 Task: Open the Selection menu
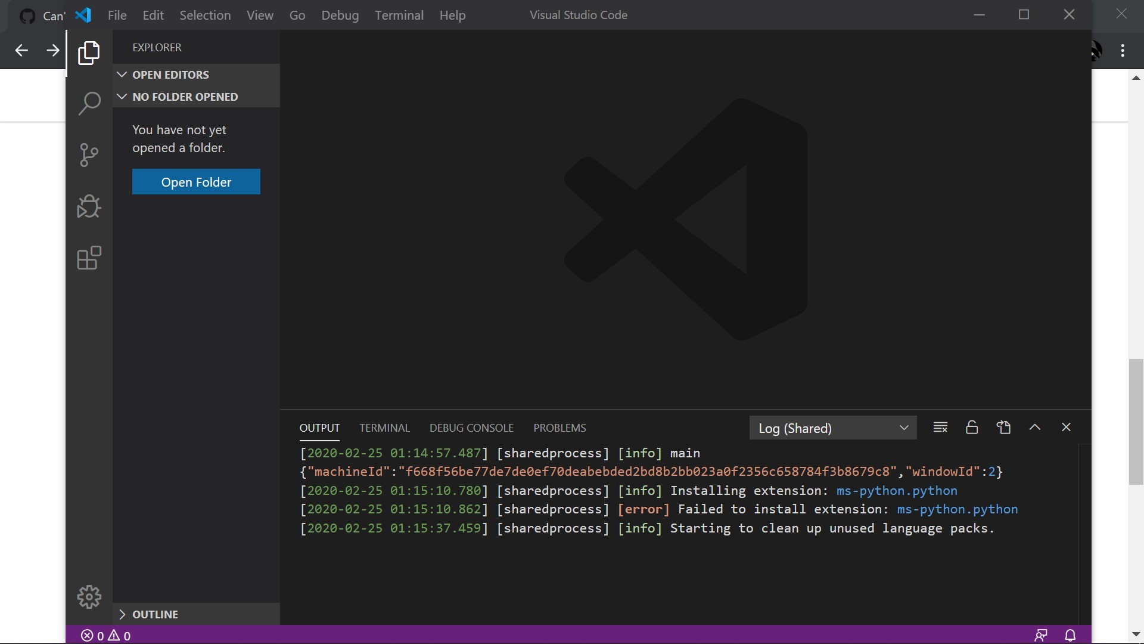click(x=205, y=15)
